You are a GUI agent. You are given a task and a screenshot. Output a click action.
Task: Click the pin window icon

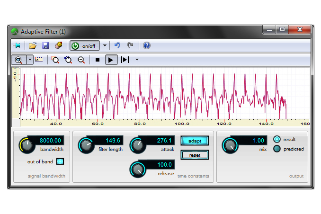click(x=18, y=45)
